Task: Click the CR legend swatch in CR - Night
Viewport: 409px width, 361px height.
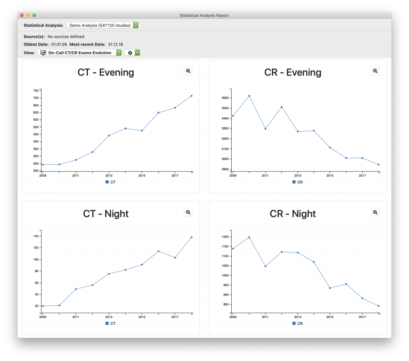Action: click(x=294, y=323)
